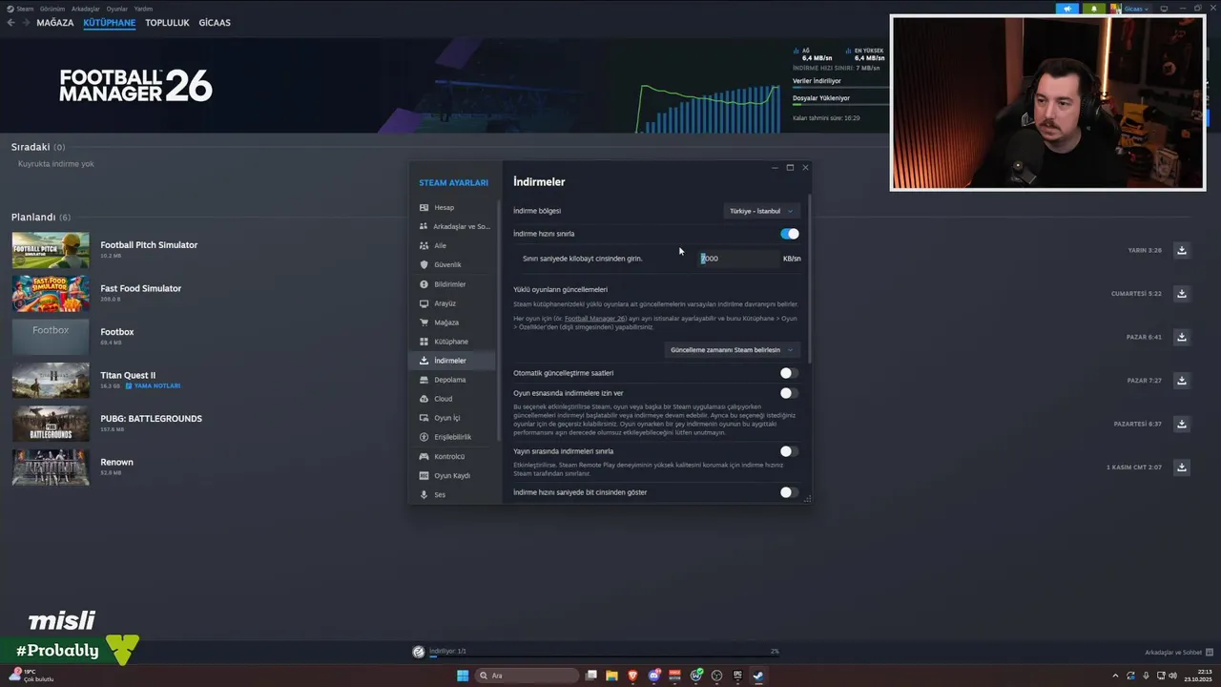1221x687 pixels.
Task: Open Güvenlik settings section
Action: click(451, 264)
